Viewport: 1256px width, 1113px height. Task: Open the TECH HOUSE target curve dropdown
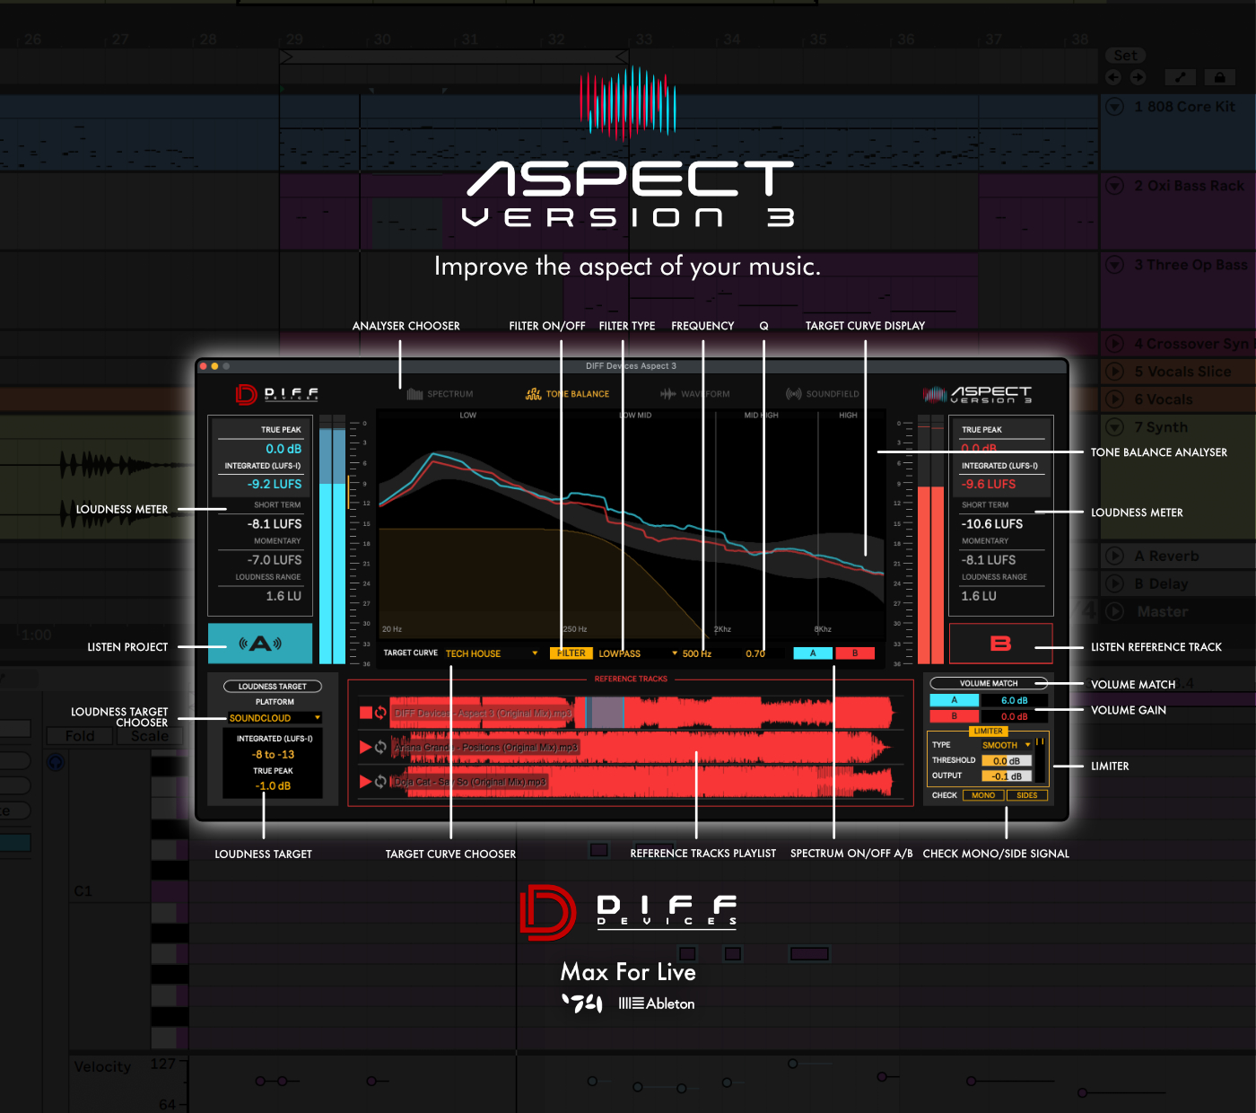[x=491, y=653]
